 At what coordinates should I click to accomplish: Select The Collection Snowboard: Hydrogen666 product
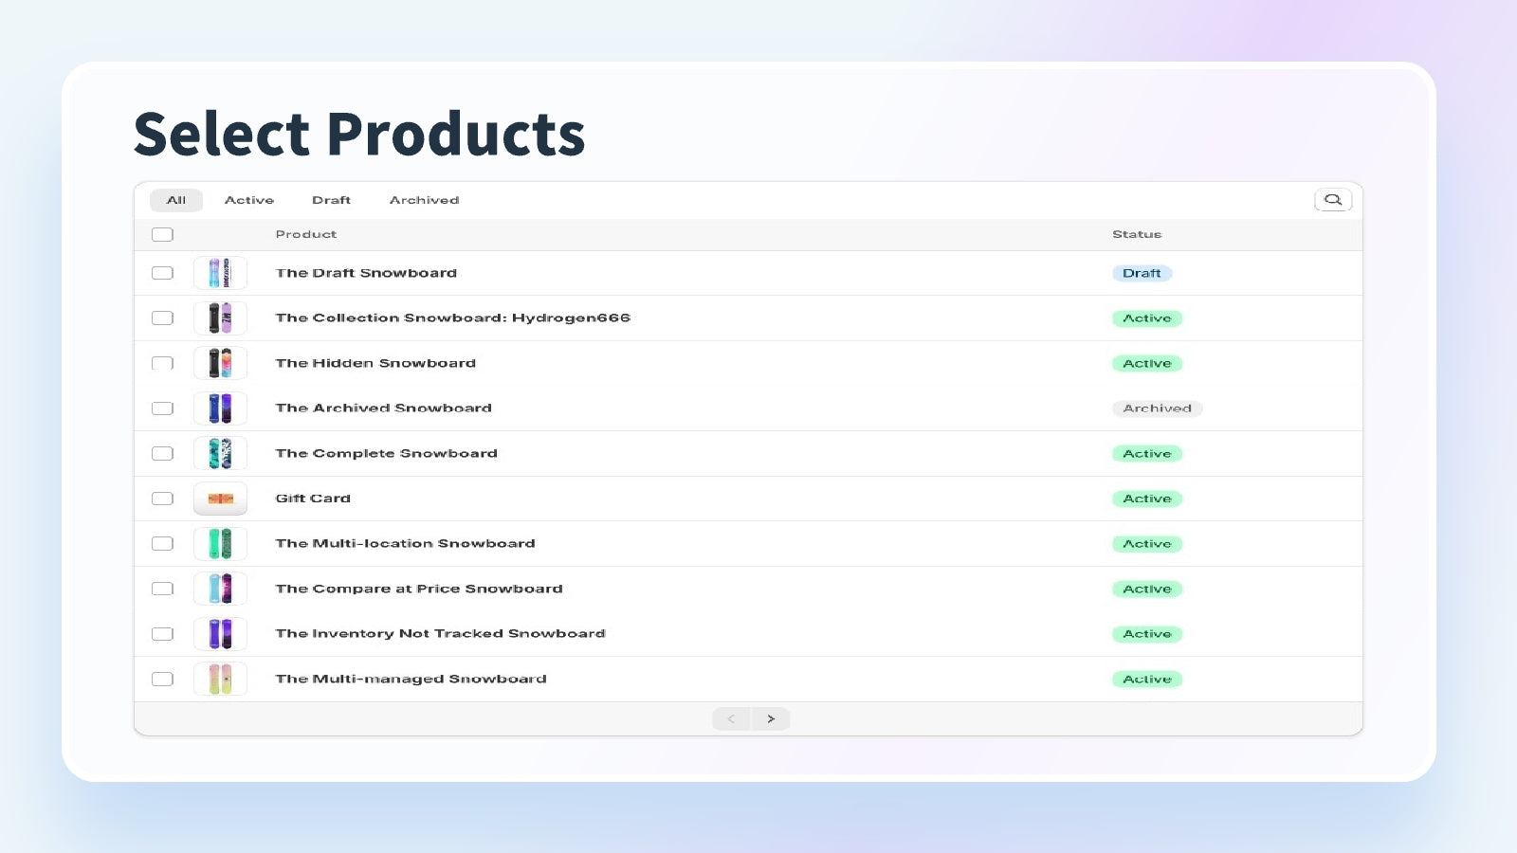tap(452, 318)
